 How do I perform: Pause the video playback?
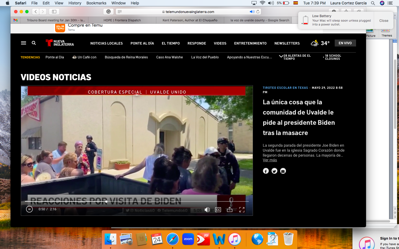tap(29, 209)
